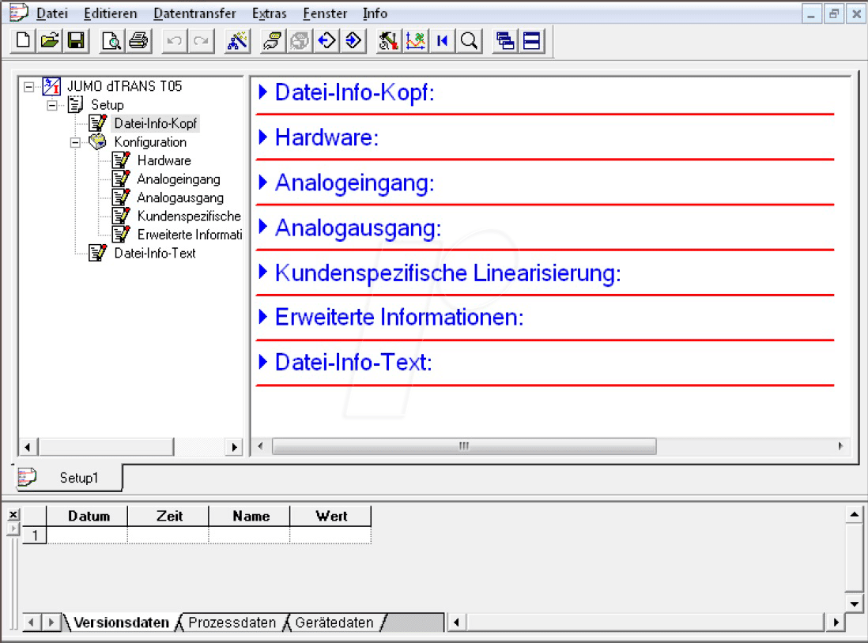This screenshot has width=868, height=643.
Task: Expand the Analogeingang section triangle
Action: coord(264,183)
